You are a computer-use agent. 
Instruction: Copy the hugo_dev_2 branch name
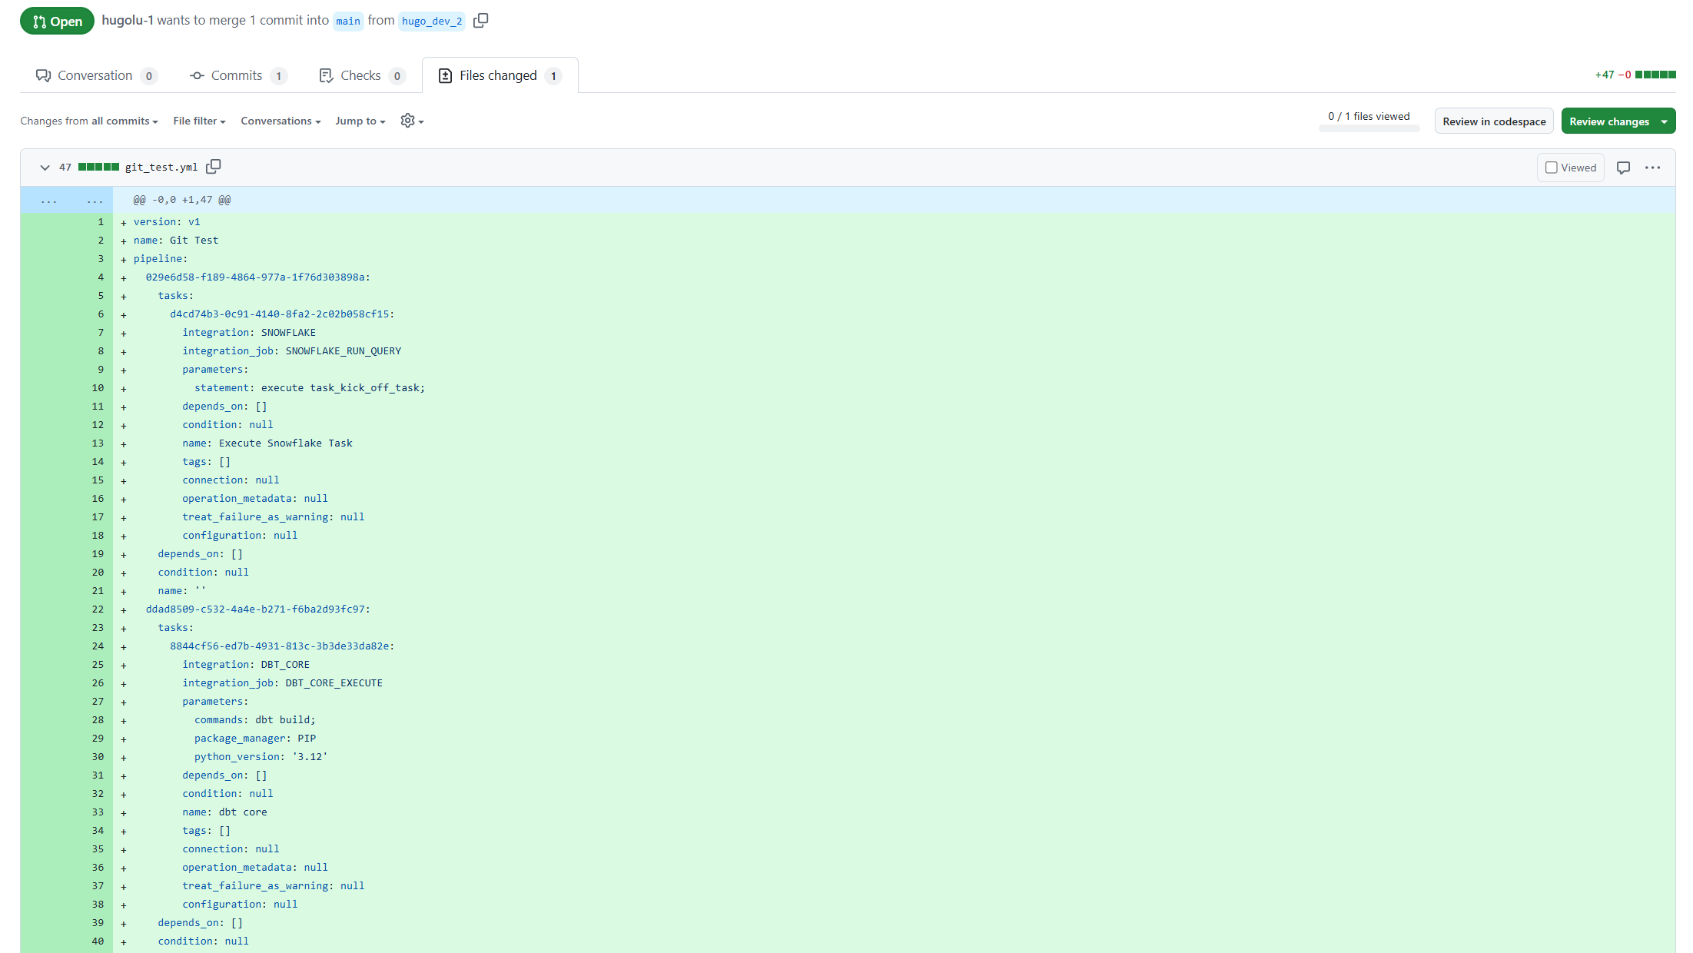tap(481, 21)
